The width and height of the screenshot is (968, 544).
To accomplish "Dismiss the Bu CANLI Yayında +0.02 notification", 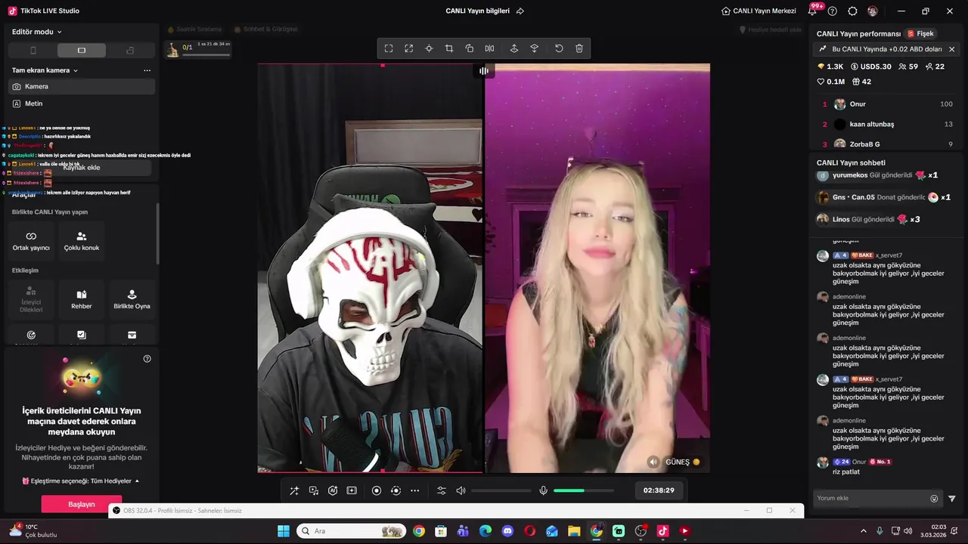I will pos(951,49).
